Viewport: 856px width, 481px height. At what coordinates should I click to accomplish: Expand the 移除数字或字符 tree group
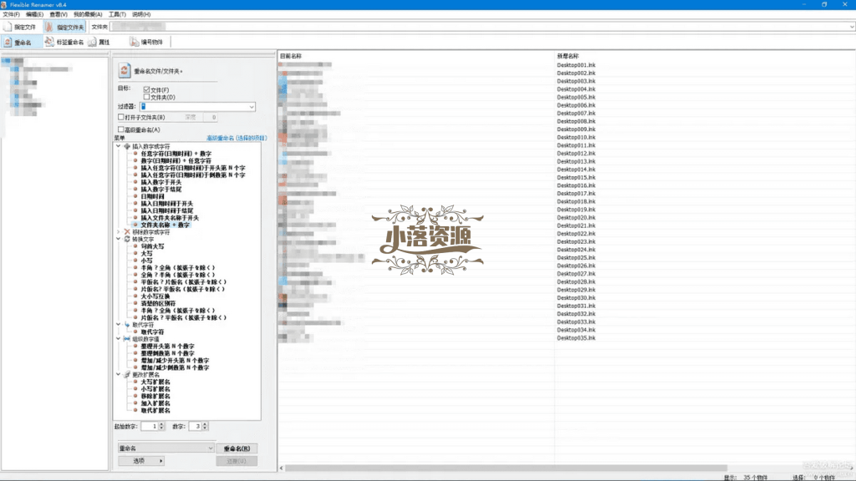[119, 232]
